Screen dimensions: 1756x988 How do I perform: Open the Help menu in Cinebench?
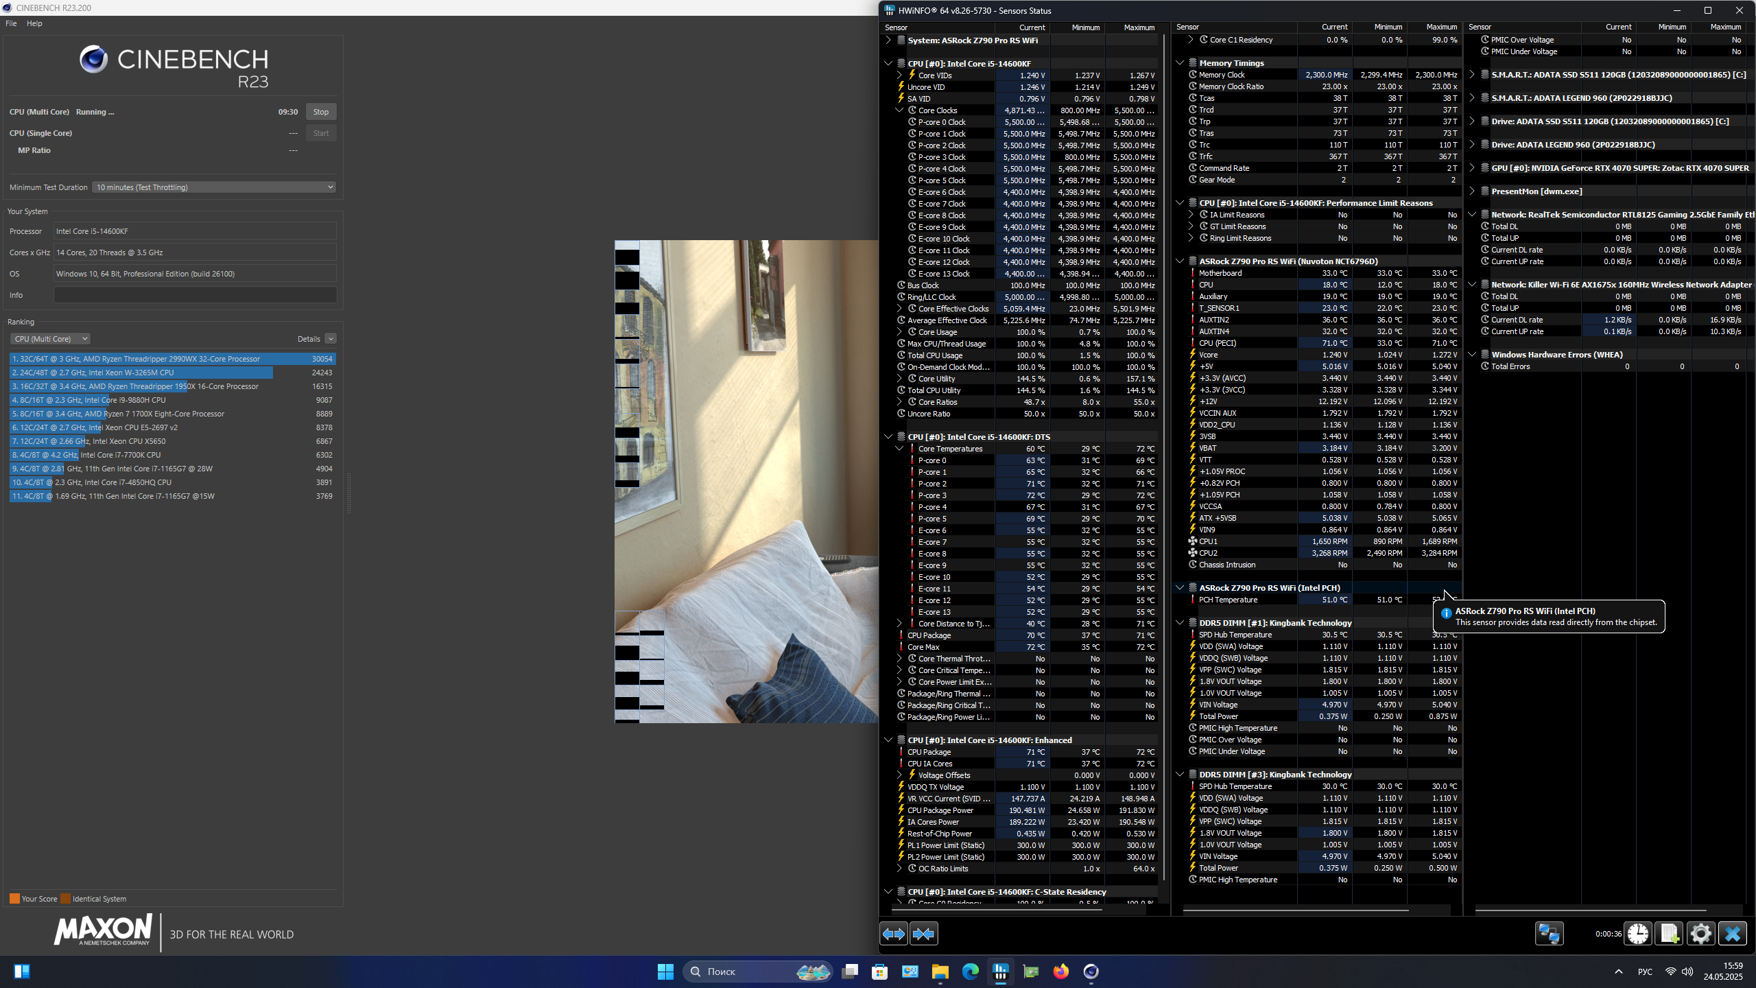(34, 23)
